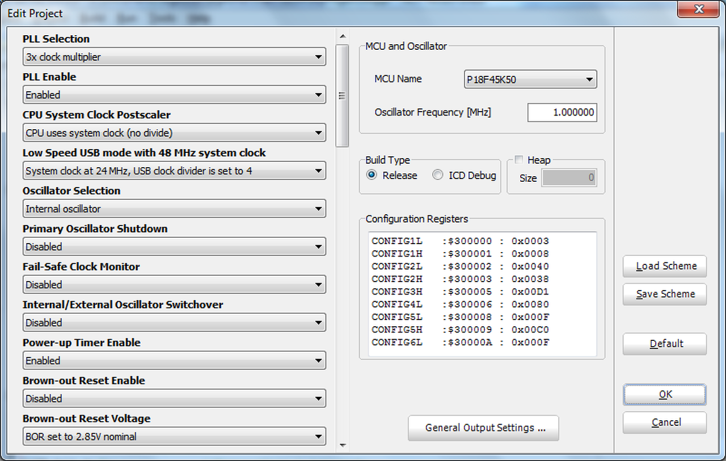Click the CONFIG6L register line
This screenshot has height=461, width=726.
point(461,343)
